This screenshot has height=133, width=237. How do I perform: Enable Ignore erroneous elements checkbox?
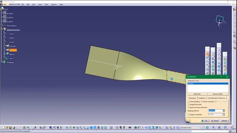point(188,108)
